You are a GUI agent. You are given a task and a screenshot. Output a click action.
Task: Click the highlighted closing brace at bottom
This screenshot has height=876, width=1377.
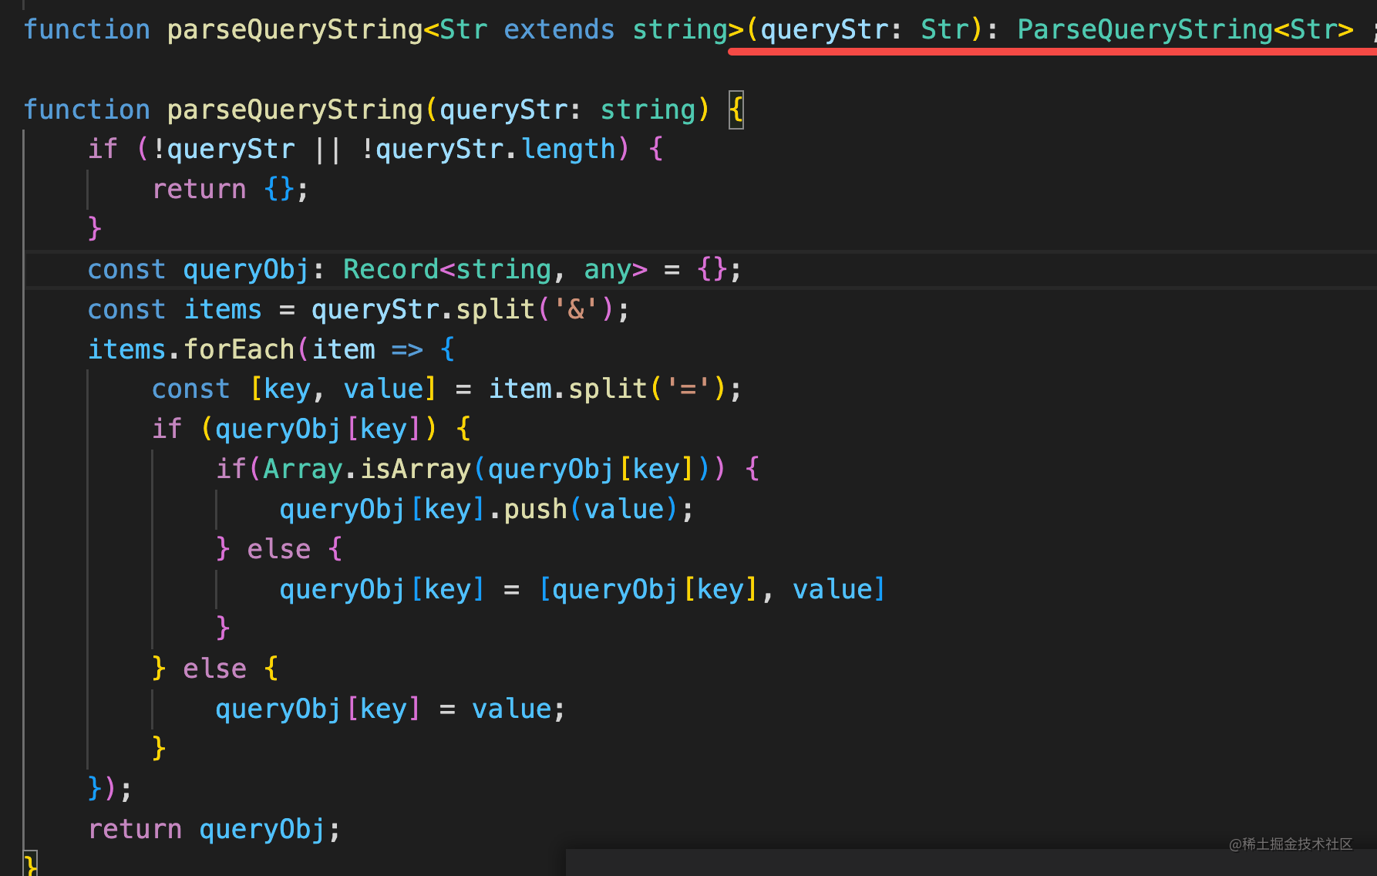coord(31,864)
